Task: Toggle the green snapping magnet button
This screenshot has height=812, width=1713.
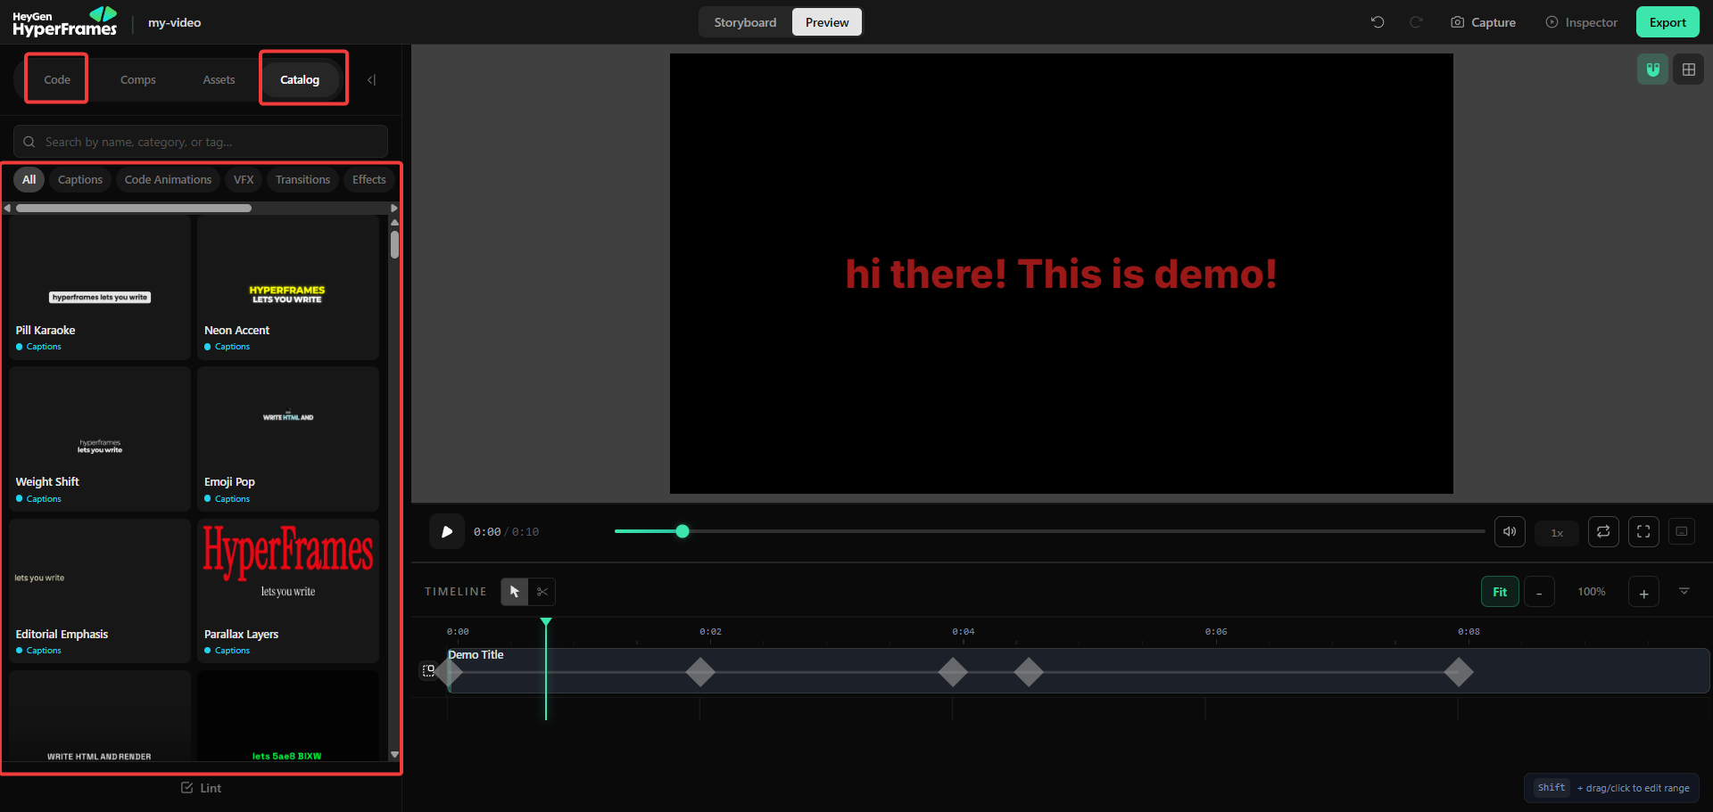Action: [x=1653, y=70]
